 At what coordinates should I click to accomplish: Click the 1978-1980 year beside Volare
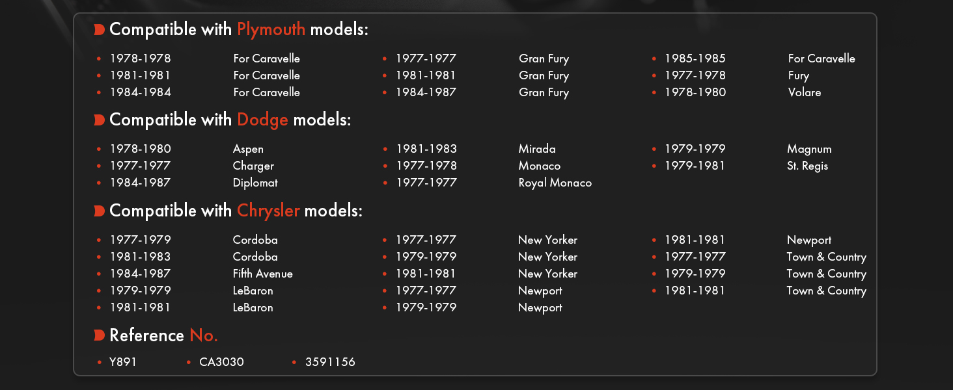(695, 92)
